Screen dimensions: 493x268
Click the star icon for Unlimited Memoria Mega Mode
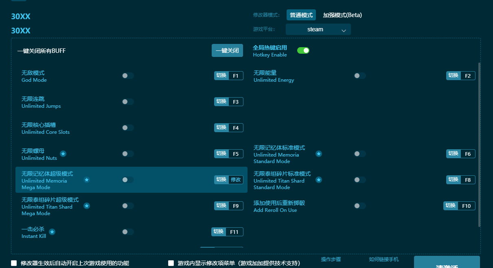click(87, 180)
